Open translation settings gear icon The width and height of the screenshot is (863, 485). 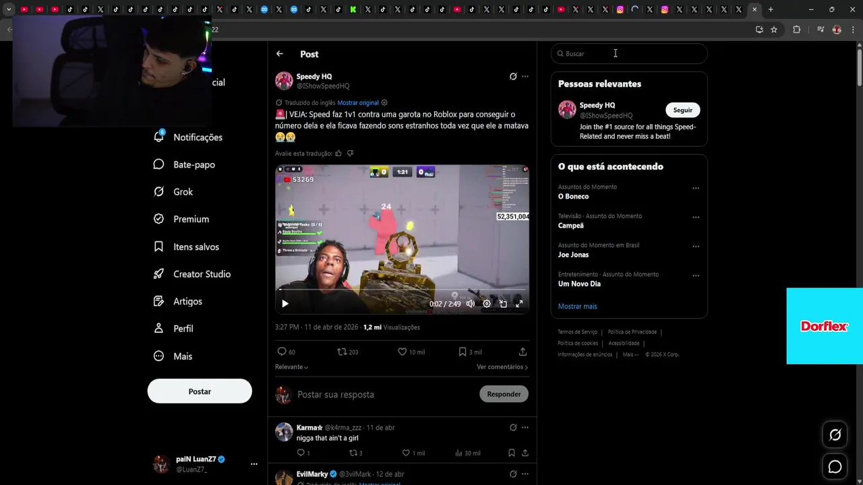click(384, 103)
